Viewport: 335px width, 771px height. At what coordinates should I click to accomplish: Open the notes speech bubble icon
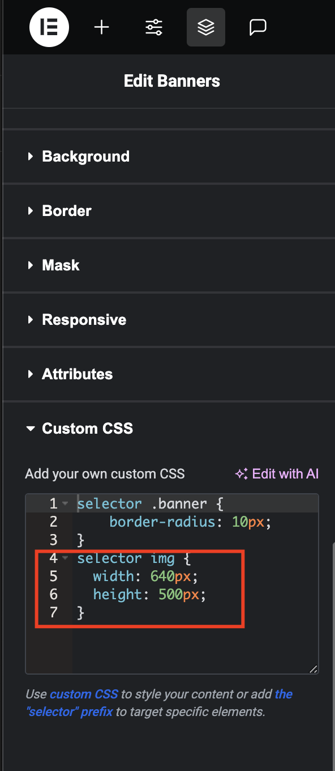tap(258, 27)
